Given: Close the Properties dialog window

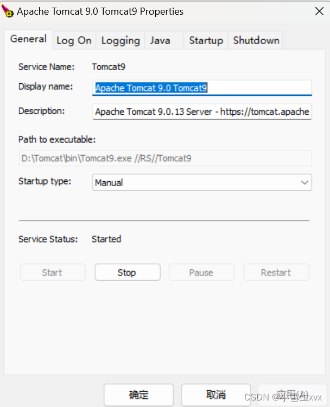Looking at the screenshot, I should (319, 11).
